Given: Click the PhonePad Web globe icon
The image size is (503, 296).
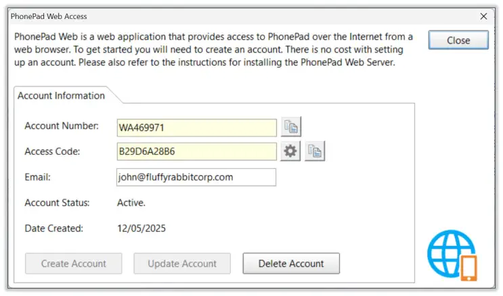Looking at the screenshot, I should [452, 255].
